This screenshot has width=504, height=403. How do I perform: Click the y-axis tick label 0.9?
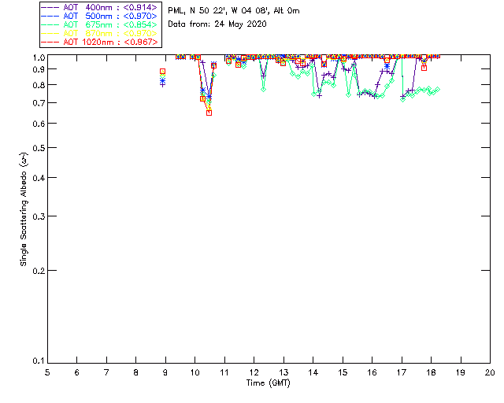pyautogui.click(x=39, y=69)
